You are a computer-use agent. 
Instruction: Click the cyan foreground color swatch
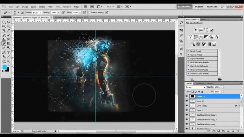(5, 67)
